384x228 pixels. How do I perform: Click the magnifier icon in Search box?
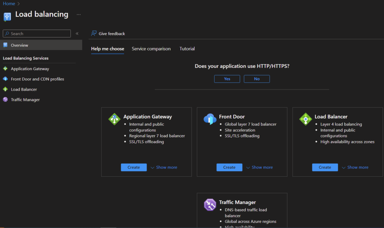pyautogui.click(x=7, y=33)
